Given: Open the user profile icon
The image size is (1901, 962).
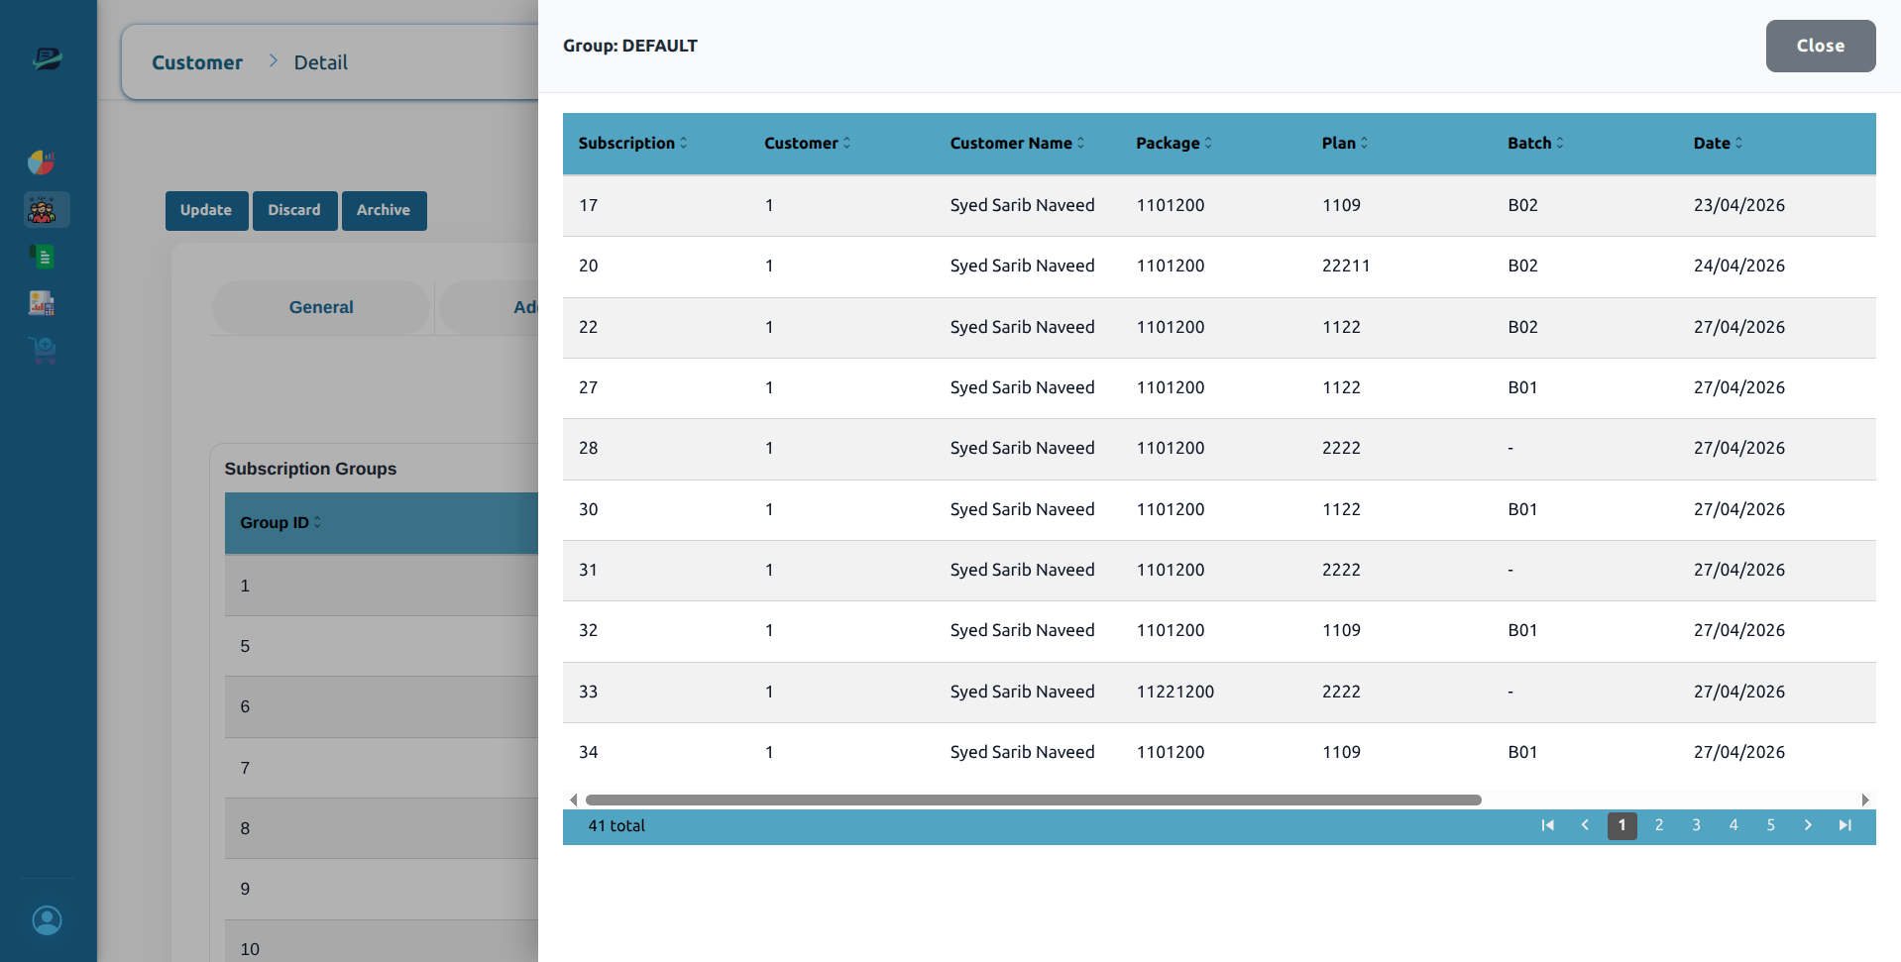Looking at the screenshot, I should (47, 920).
